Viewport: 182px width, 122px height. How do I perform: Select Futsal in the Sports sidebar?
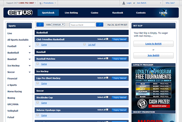(11, 117)
